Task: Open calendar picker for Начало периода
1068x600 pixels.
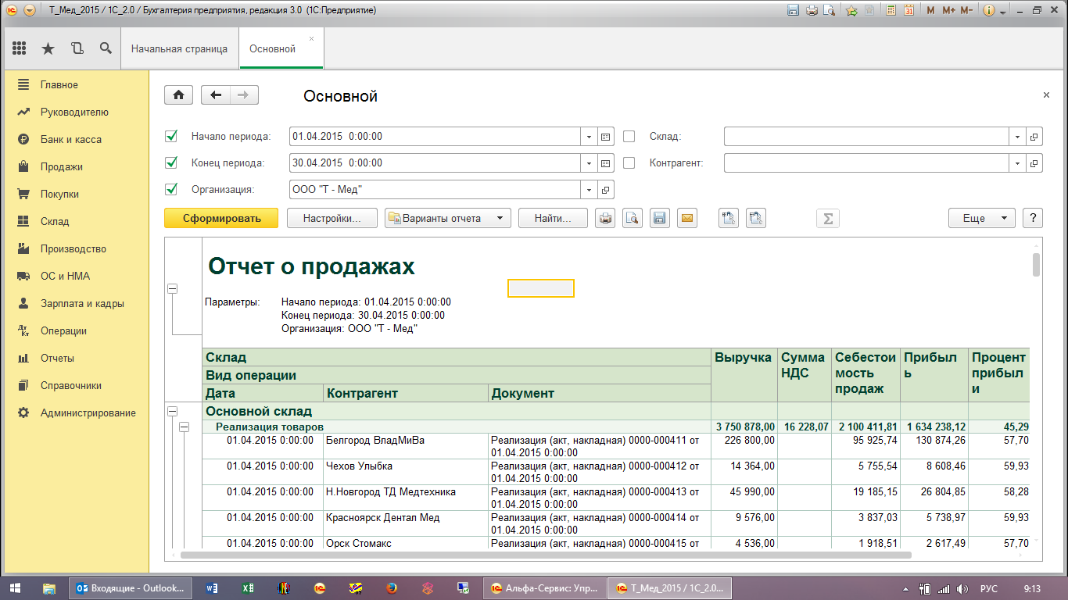Action: [605, 137]
